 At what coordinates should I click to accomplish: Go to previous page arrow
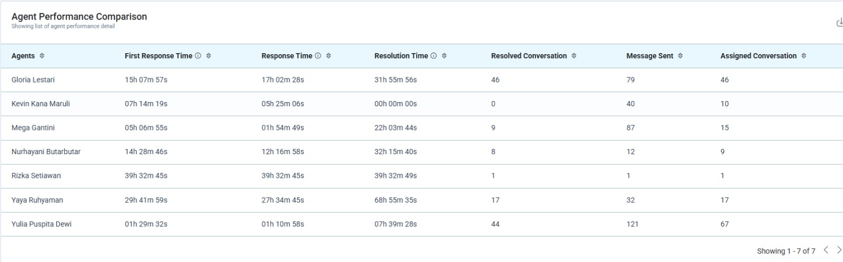click(x=826, y=250)
